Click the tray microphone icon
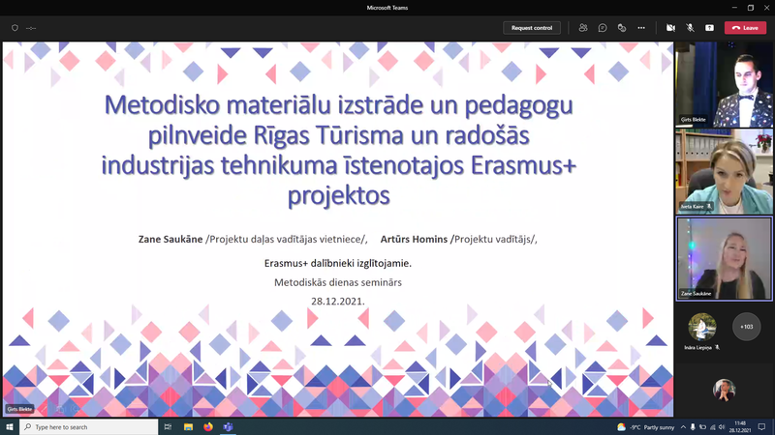 (693, 427)
